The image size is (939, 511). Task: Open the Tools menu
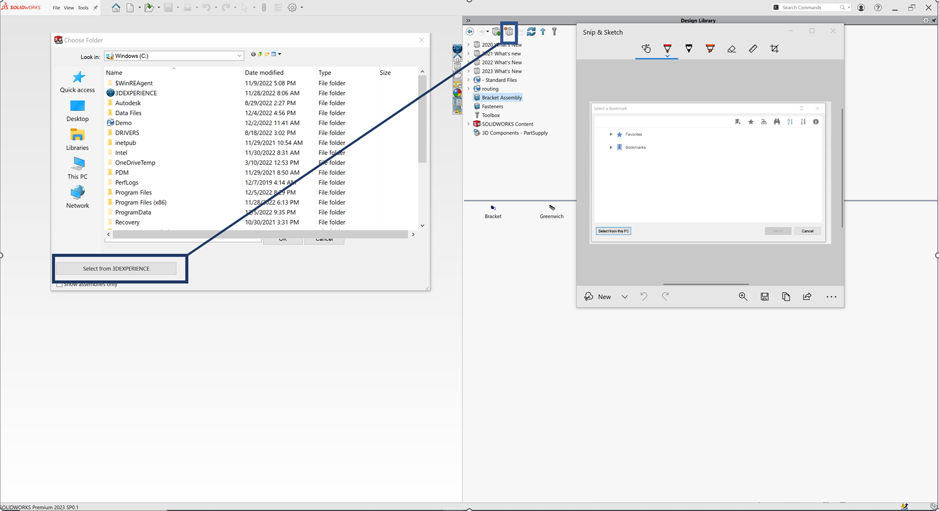(83, 8)
